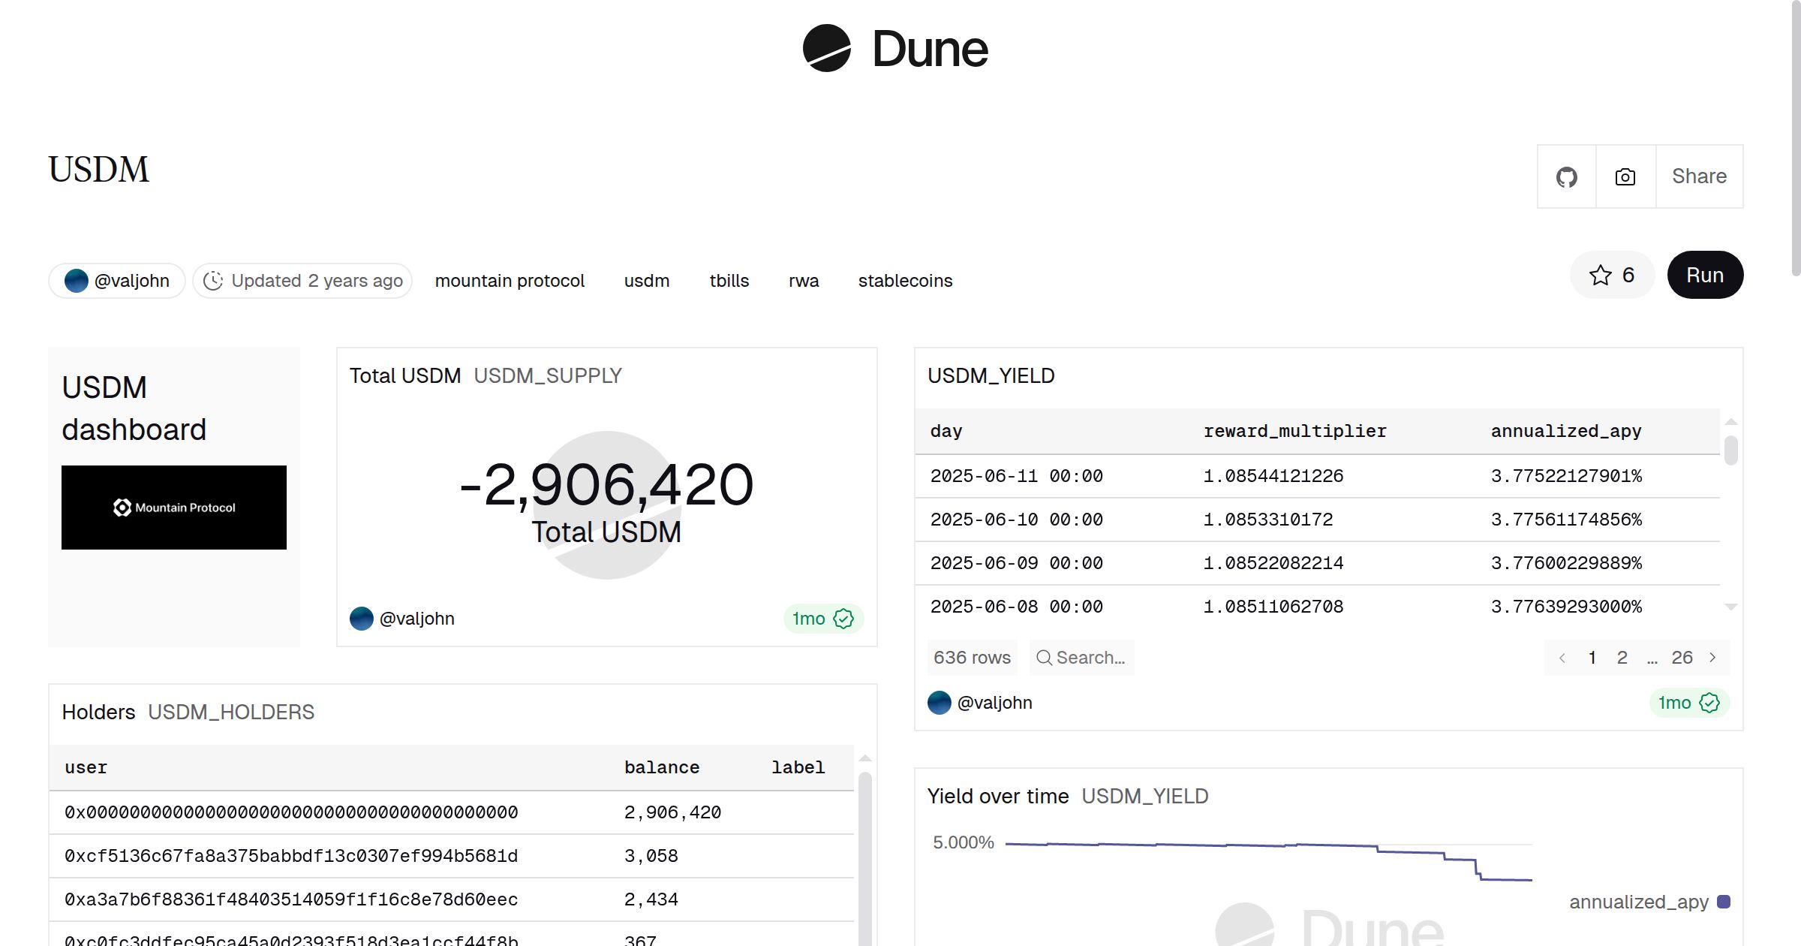Click the Mountain Protocol banner image
This screenshot has width=1801, height=946.
coord(174,508)
